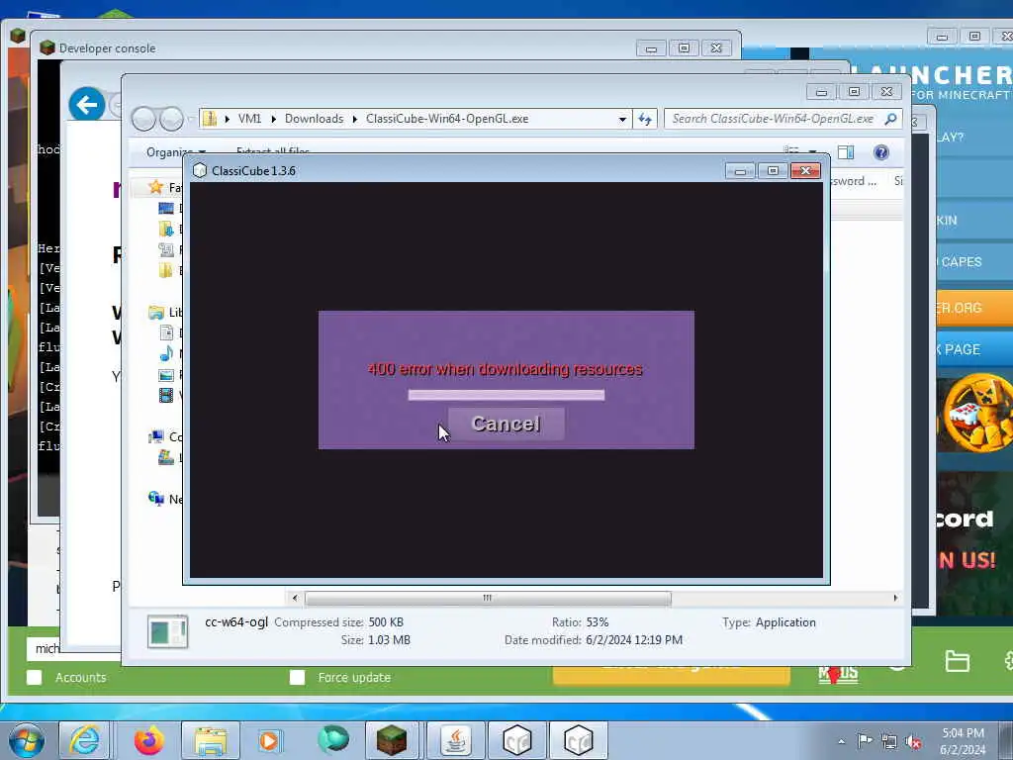The image size is (1013, 760).
Task: Launch Internet Explorer from the taskbar
Action: click(85, 740)
